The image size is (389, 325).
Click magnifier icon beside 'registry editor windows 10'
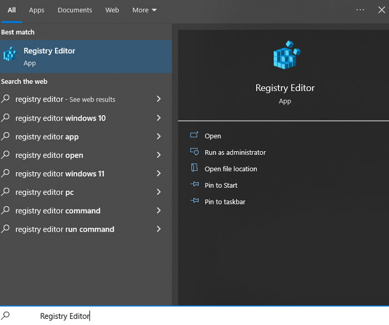5,118
